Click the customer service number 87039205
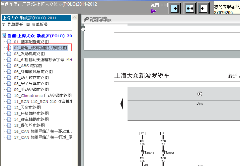The height and width of the screenshot is (166, 240). coord(223,12)
